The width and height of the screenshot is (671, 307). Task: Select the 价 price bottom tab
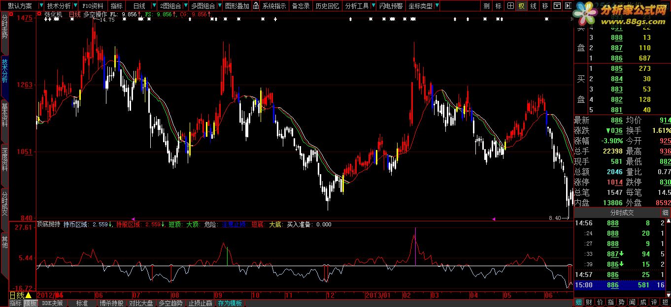(600, 302)
